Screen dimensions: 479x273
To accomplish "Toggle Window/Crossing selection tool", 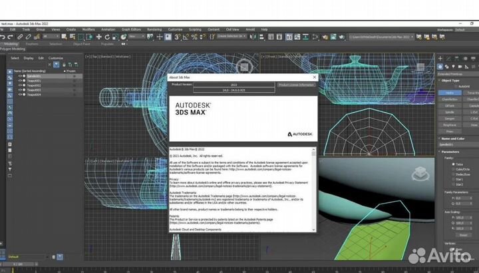I will pyautogui.click(x=90, y=37).
